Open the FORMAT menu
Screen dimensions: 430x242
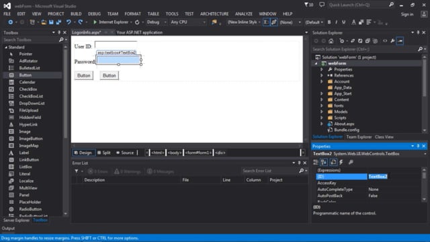(133, 13)
